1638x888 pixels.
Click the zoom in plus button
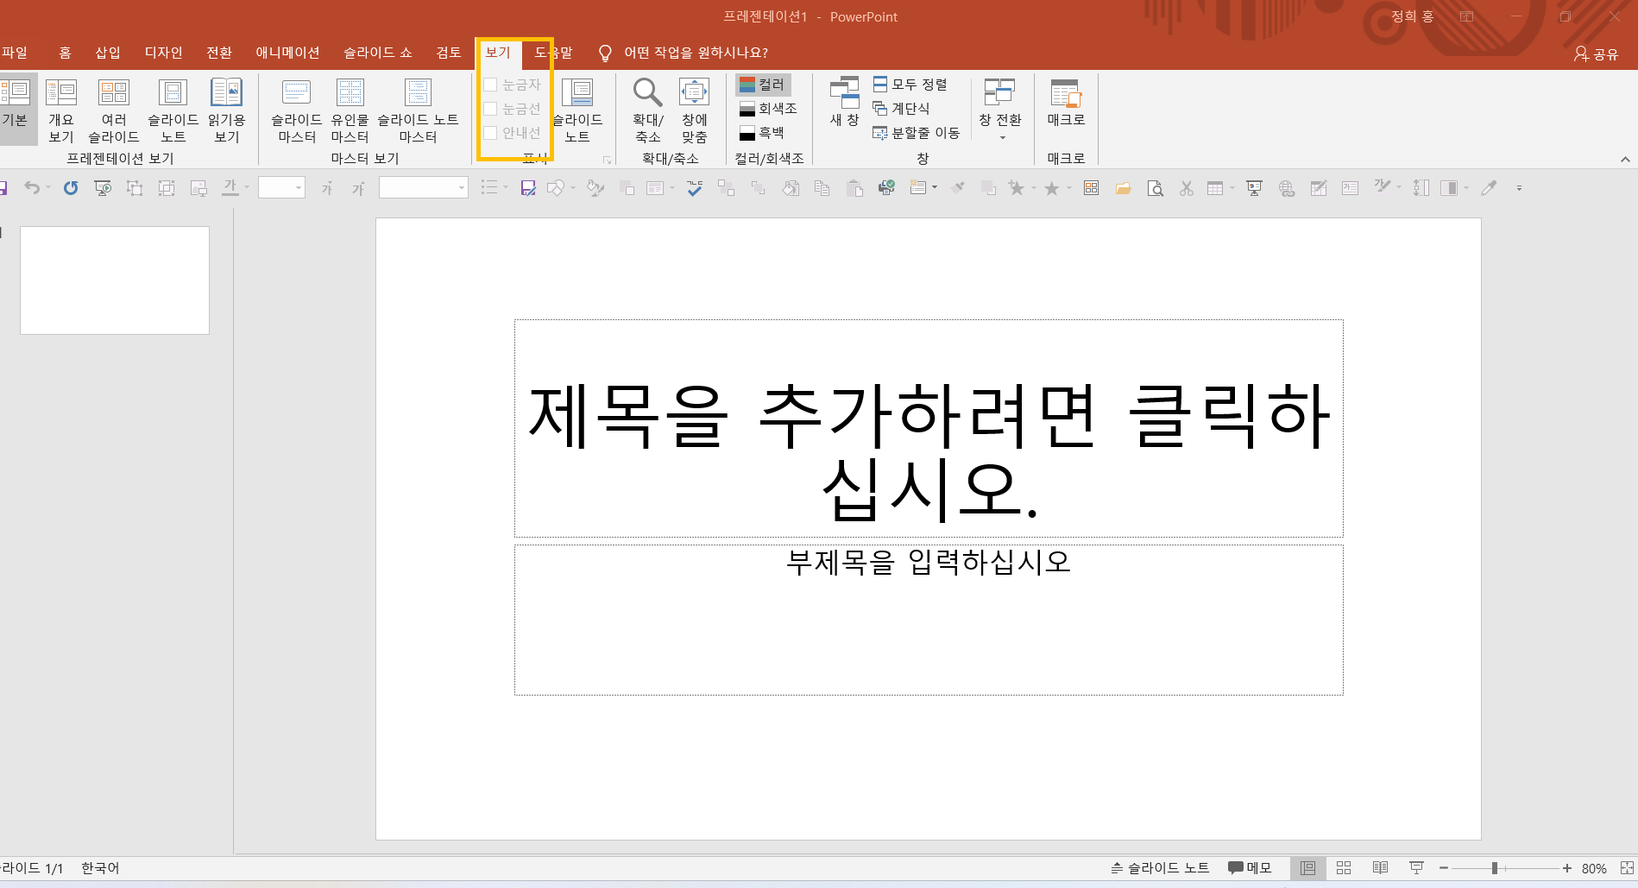click(1566, 869)
